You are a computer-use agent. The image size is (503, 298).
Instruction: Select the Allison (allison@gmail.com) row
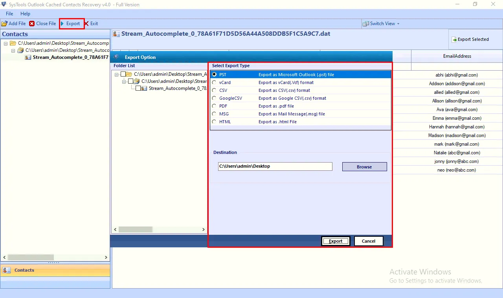click(457, 101)
